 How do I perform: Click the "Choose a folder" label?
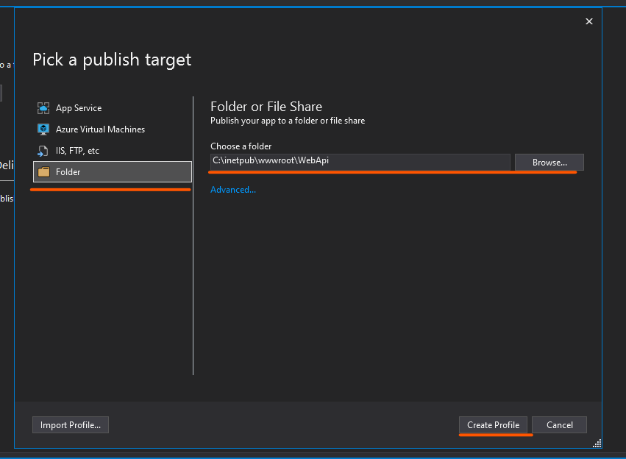coord(241,146)
